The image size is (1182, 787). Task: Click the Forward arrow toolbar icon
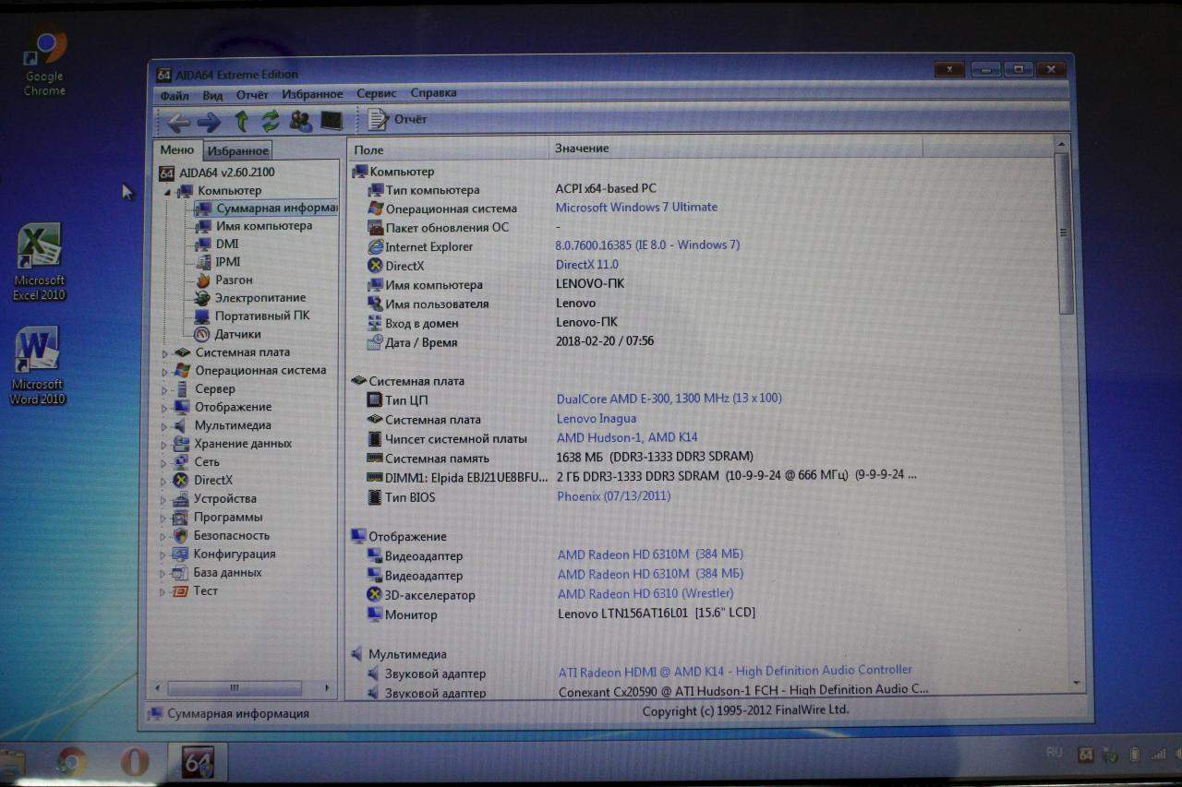(209, 122)
